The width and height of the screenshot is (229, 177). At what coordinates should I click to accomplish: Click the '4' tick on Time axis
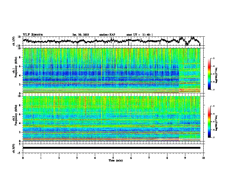[95, 158]
